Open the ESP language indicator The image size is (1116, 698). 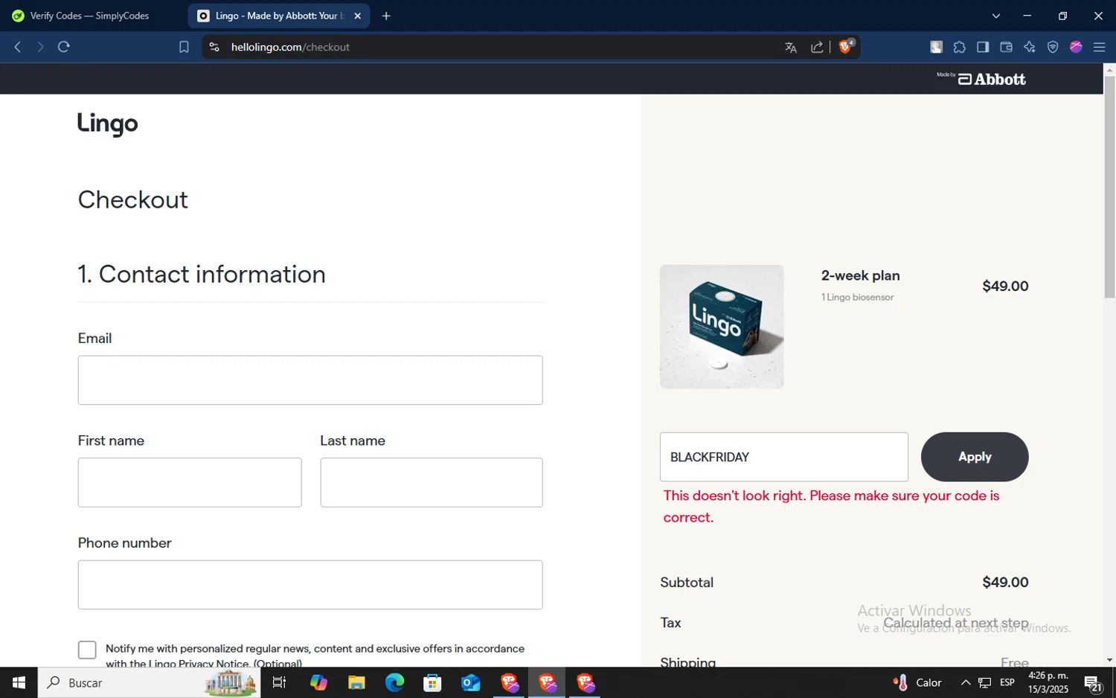1007,682
